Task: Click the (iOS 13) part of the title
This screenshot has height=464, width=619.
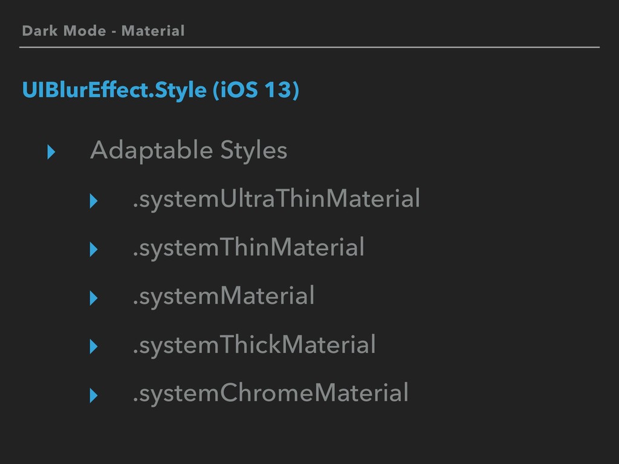Action: point(256,91)
